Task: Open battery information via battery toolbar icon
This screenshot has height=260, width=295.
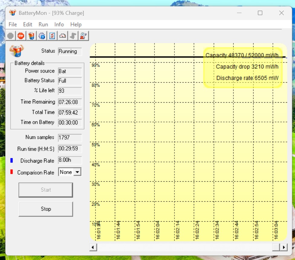Action: (x=31, y=36)
